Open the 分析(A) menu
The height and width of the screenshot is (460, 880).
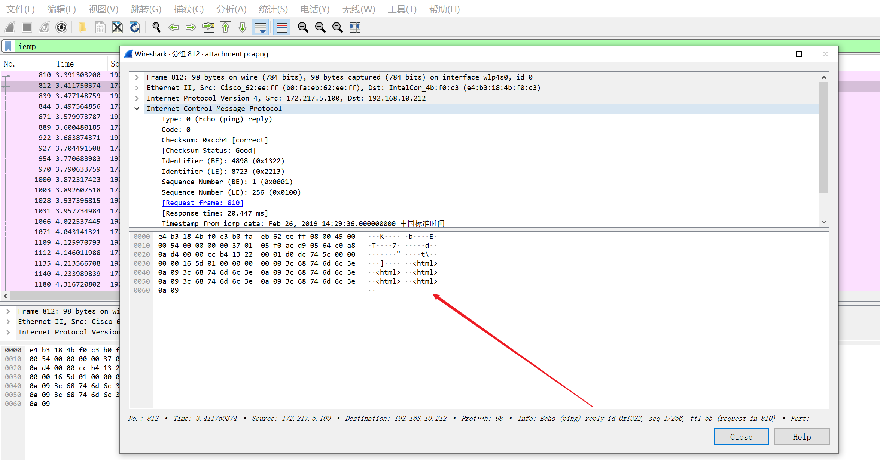point(231,9)
